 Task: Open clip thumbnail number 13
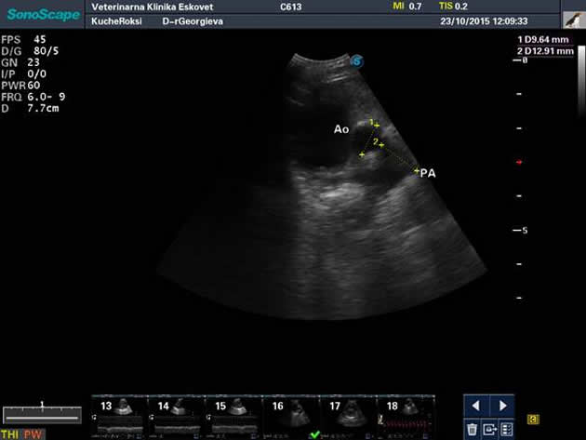tap(120, 417)
